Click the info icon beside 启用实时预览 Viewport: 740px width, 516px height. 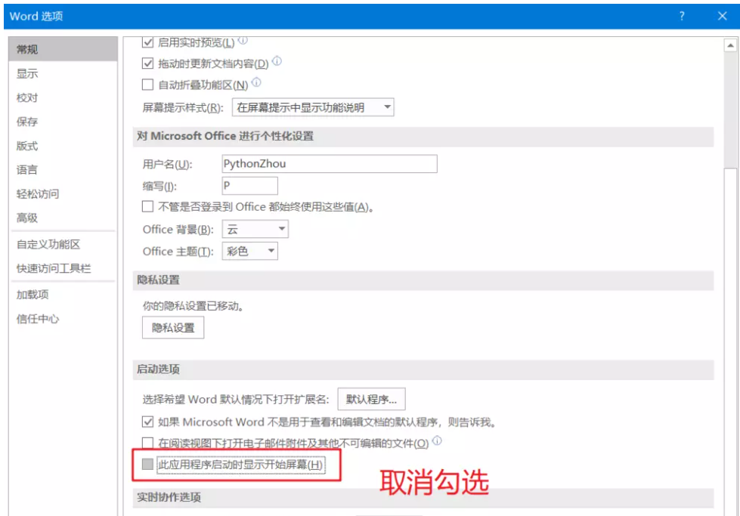pos(242,42)
